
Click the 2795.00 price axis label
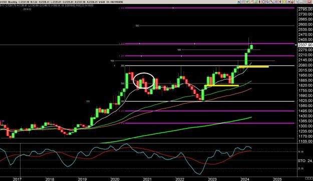(x=305, y=9)
